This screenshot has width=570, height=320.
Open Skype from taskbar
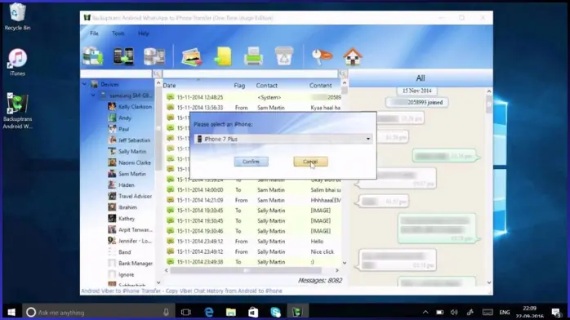coord(275,313)
